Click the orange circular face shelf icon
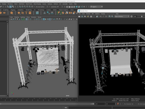This screenshot has height=109, width=145. point(12,13)
